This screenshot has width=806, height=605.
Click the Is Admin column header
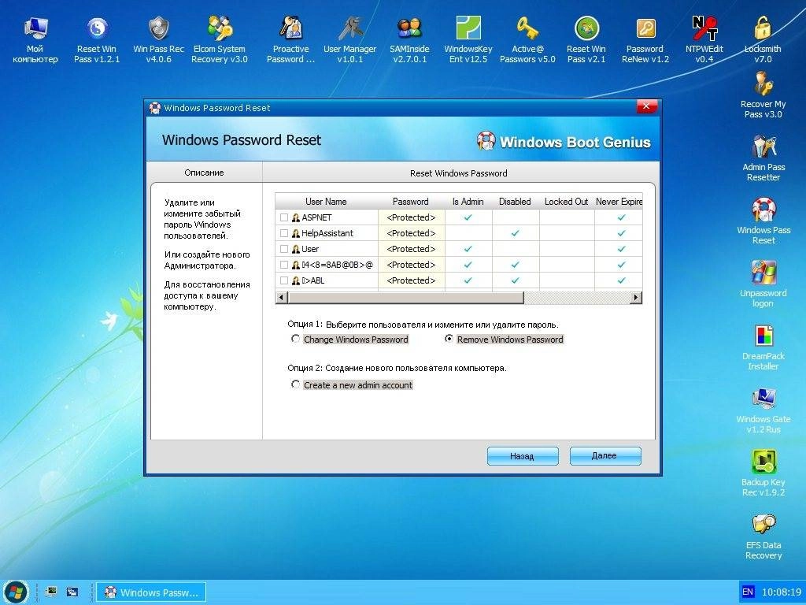click(x=468, y=201)
